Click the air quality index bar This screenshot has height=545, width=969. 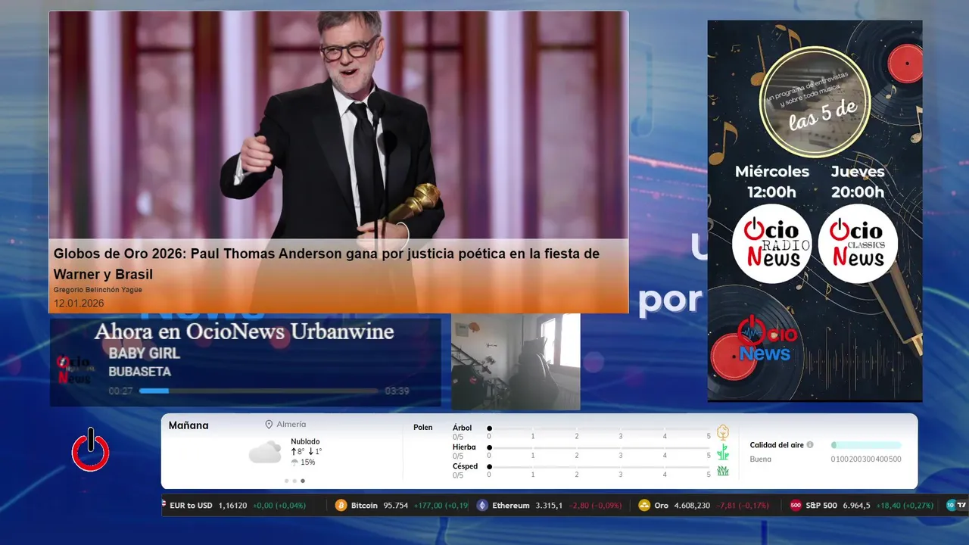pos(866,445)
